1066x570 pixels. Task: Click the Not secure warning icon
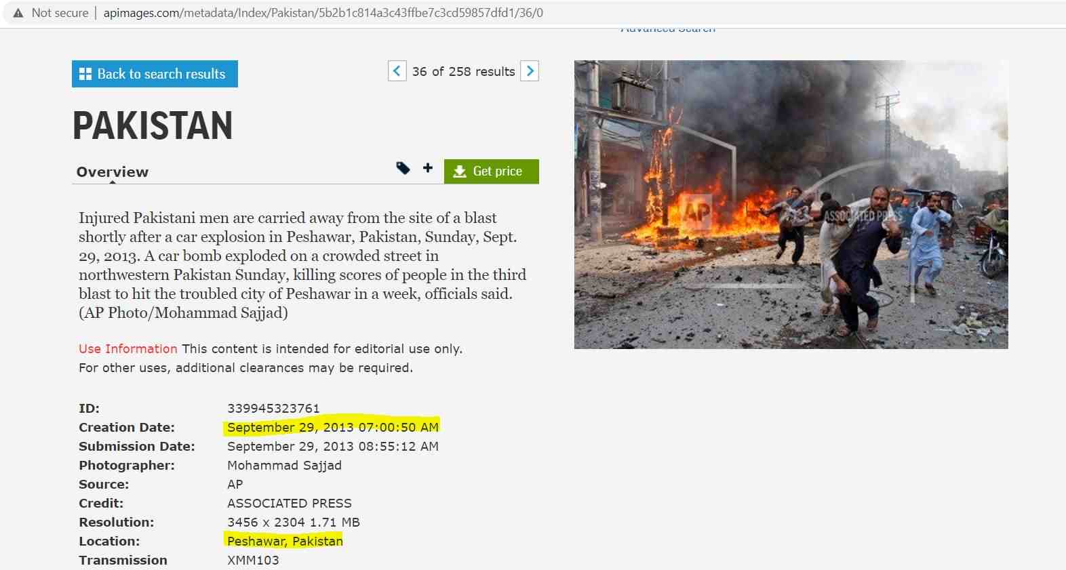(18, 13)
